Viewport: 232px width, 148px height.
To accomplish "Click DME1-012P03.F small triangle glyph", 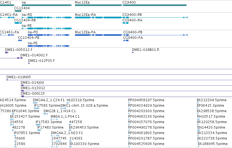I will [x=29, y=63].
